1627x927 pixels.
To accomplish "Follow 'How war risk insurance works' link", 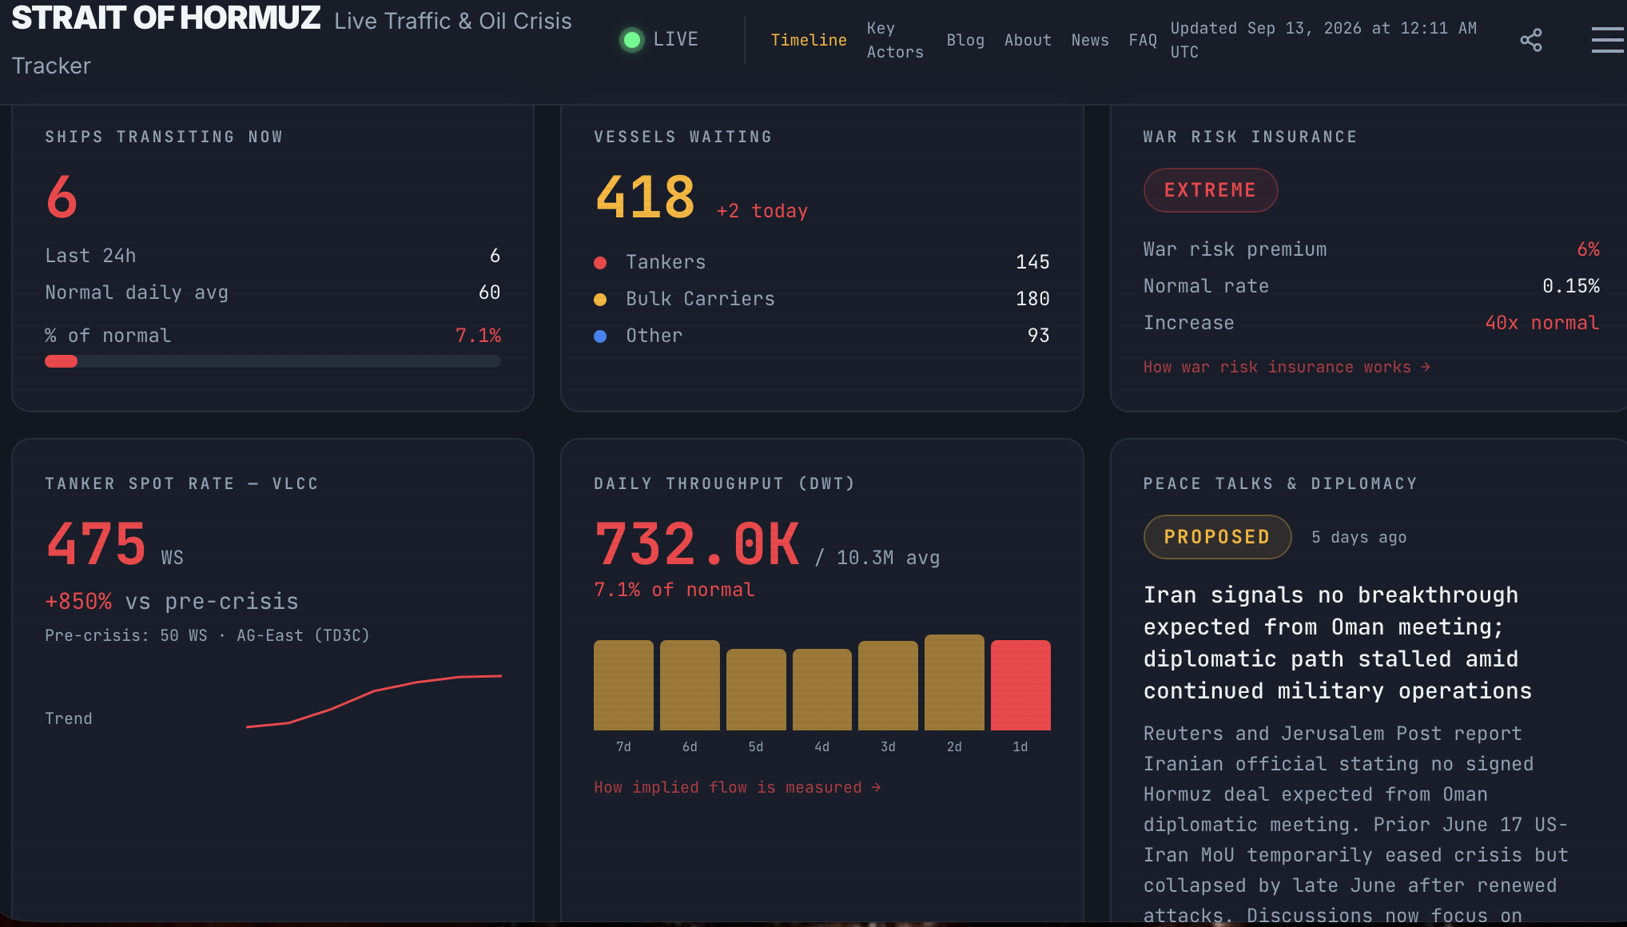I will [x=1287, y=367].
